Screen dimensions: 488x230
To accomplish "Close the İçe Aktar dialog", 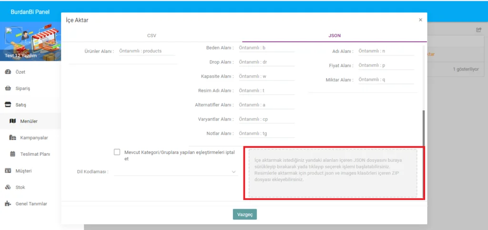I will [420, 20].
